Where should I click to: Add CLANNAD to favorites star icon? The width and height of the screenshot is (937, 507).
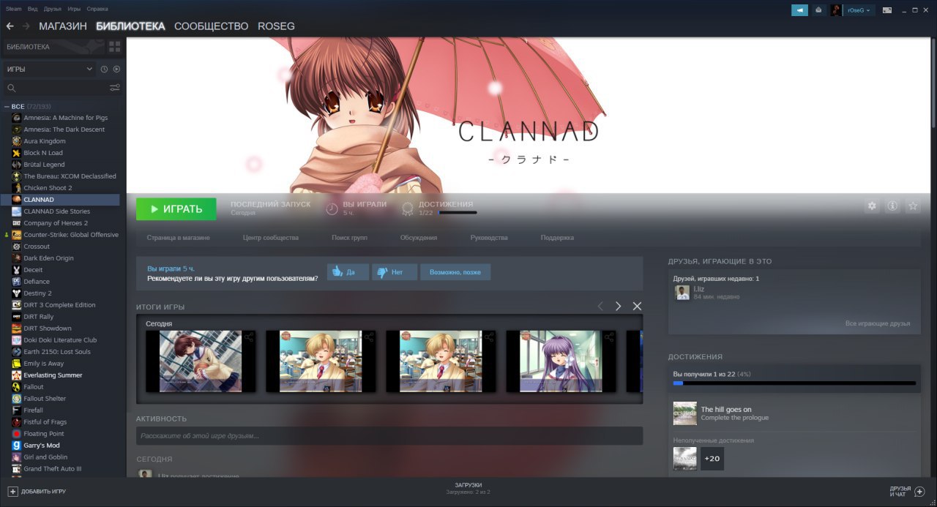point(913,206)
